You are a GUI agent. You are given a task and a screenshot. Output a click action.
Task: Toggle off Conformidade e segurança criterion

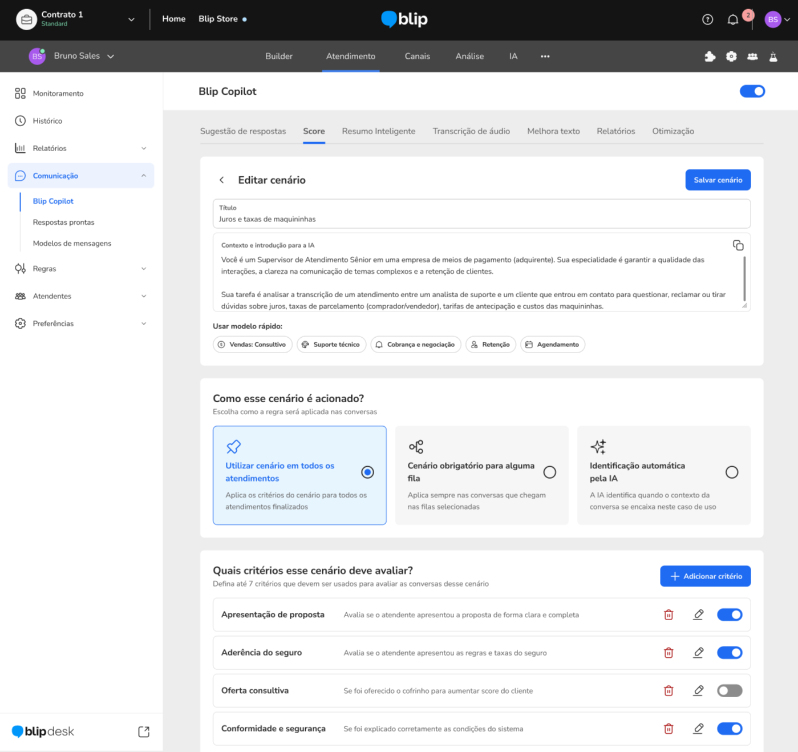click(730, 729)
